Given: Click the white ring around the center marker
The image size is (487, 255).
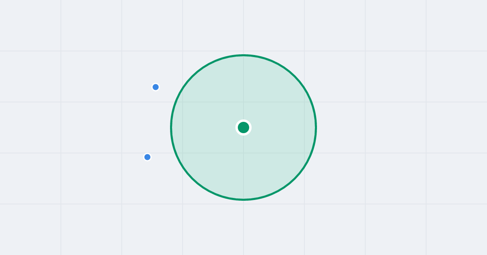Looking at the screenshot, I should [x=243, y=121].
